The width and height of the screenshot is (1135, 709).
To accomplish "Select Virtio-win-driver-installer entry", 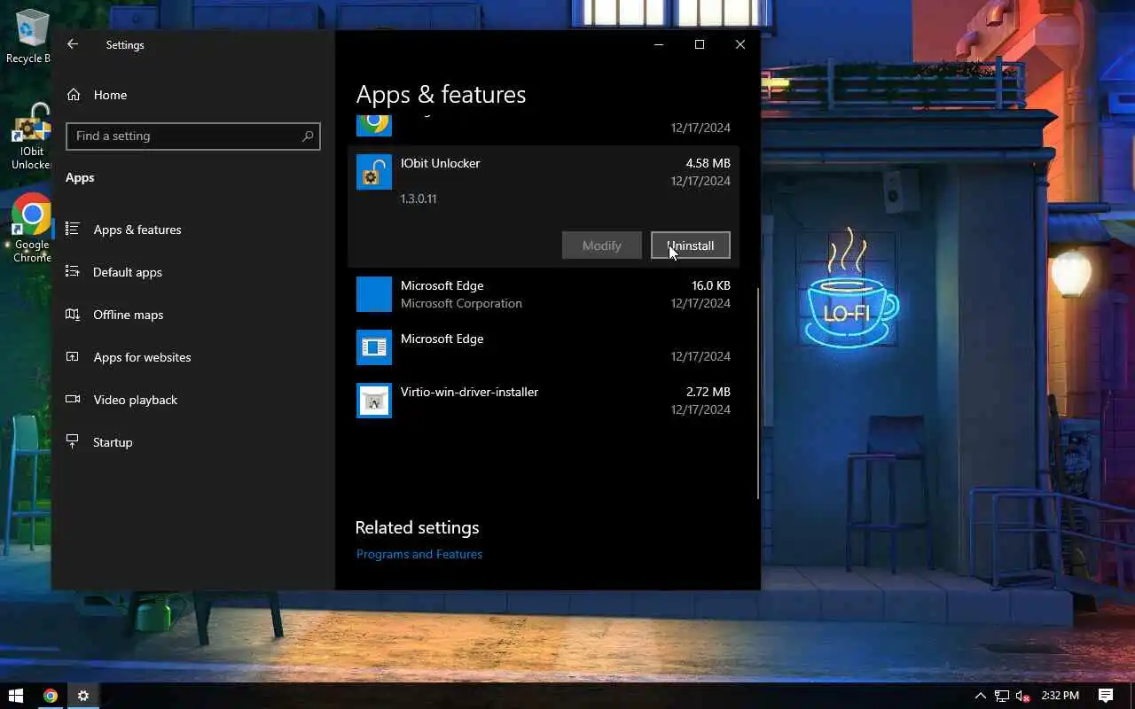I will [544, 401].
